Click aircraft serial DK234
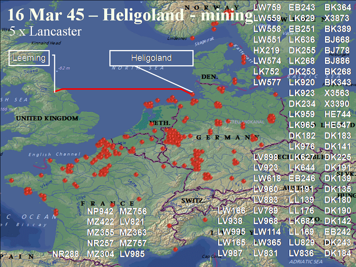Viewport: 356px width, 267px height. (x=302, y=104)
